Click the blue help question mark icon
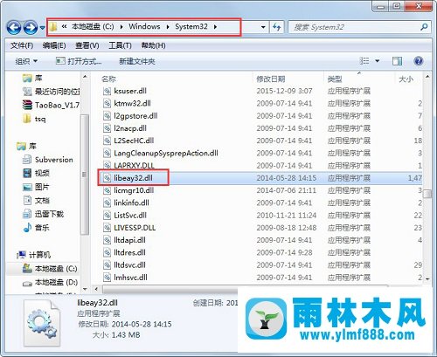Screen dimensions: 437x357 [419, 61]
